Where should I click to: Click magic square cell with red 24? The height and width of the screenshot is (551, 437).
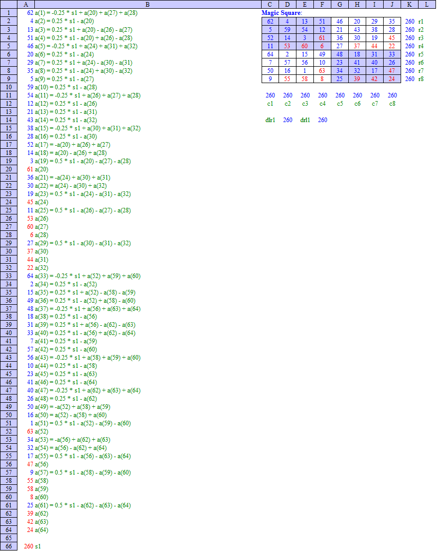(392, 78)
